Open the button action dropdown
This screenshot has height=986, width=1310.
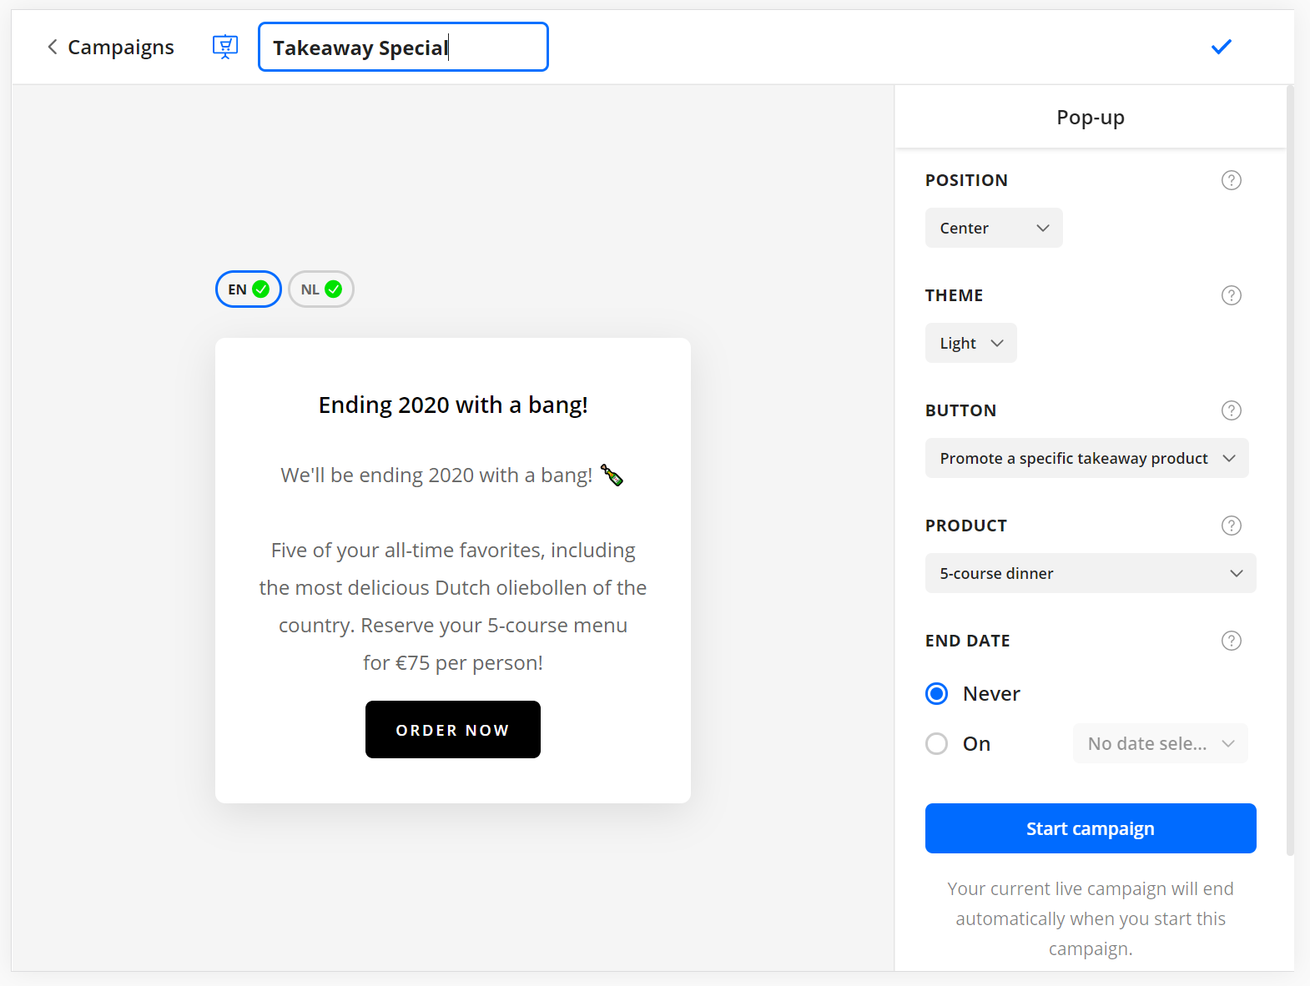tap(1086, 458)
